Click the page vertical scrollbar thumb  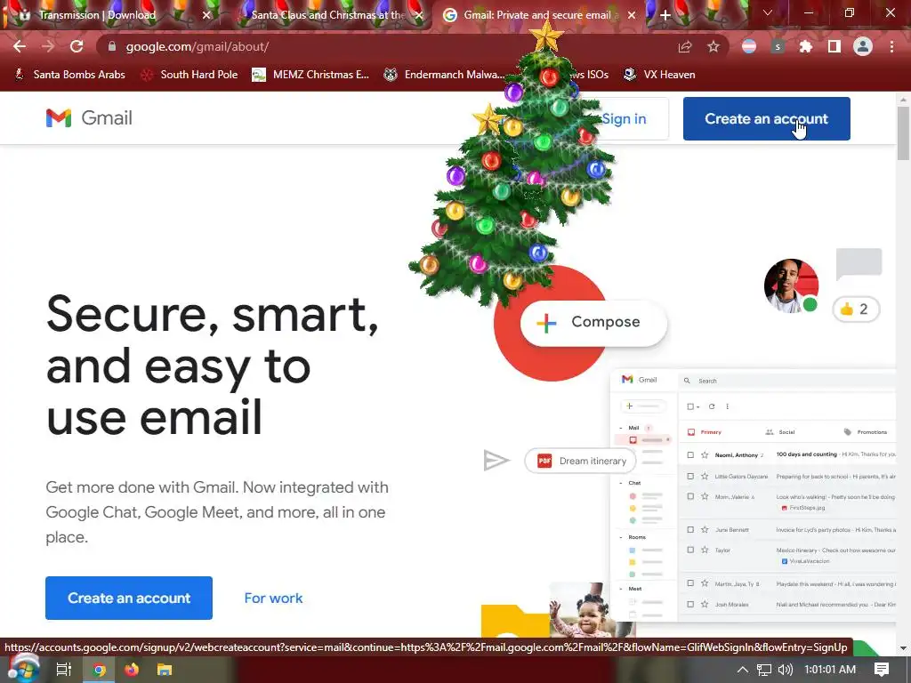coord(903,133)
